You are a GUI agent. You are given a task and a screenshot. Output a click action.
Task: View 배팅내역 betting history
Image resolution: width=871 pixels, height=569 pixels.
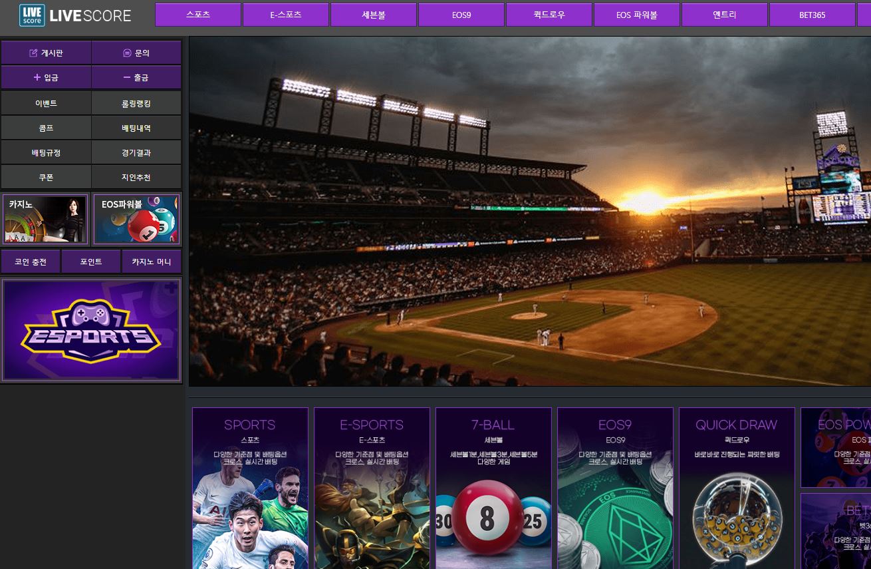pyautogui.click(x=136, y=128)
